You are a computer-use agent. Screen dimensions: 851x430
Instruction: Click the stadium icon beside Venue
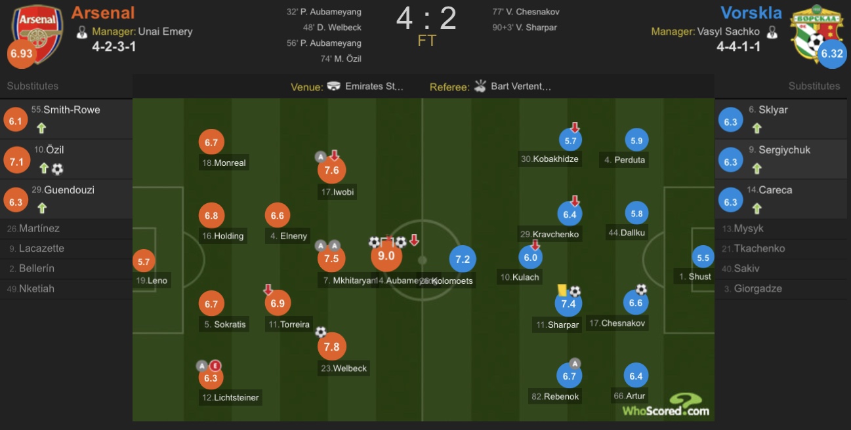(x=333, y=87)
